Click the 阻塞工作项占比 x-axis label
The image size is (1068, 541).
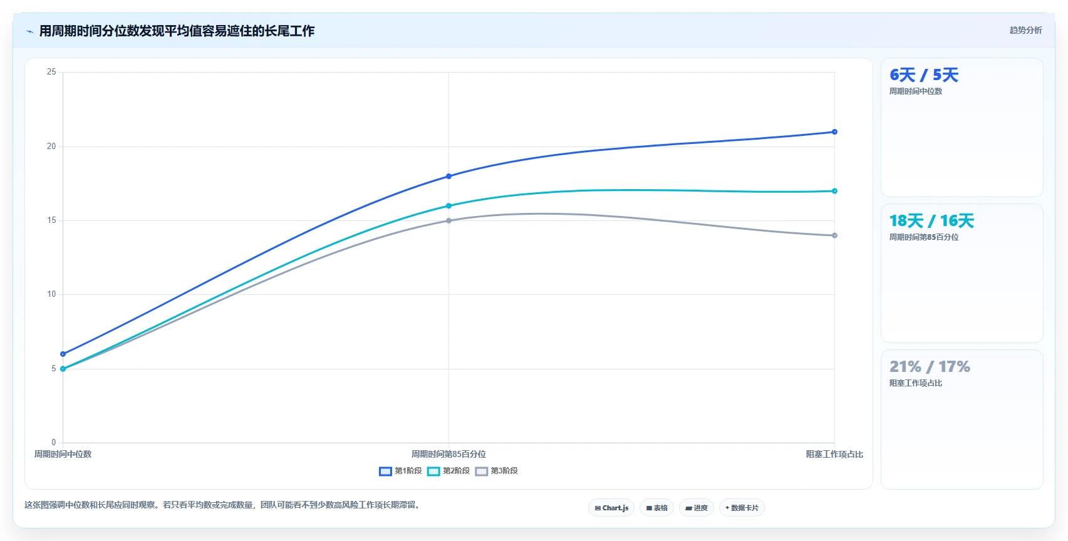click(x=834, y=454)
